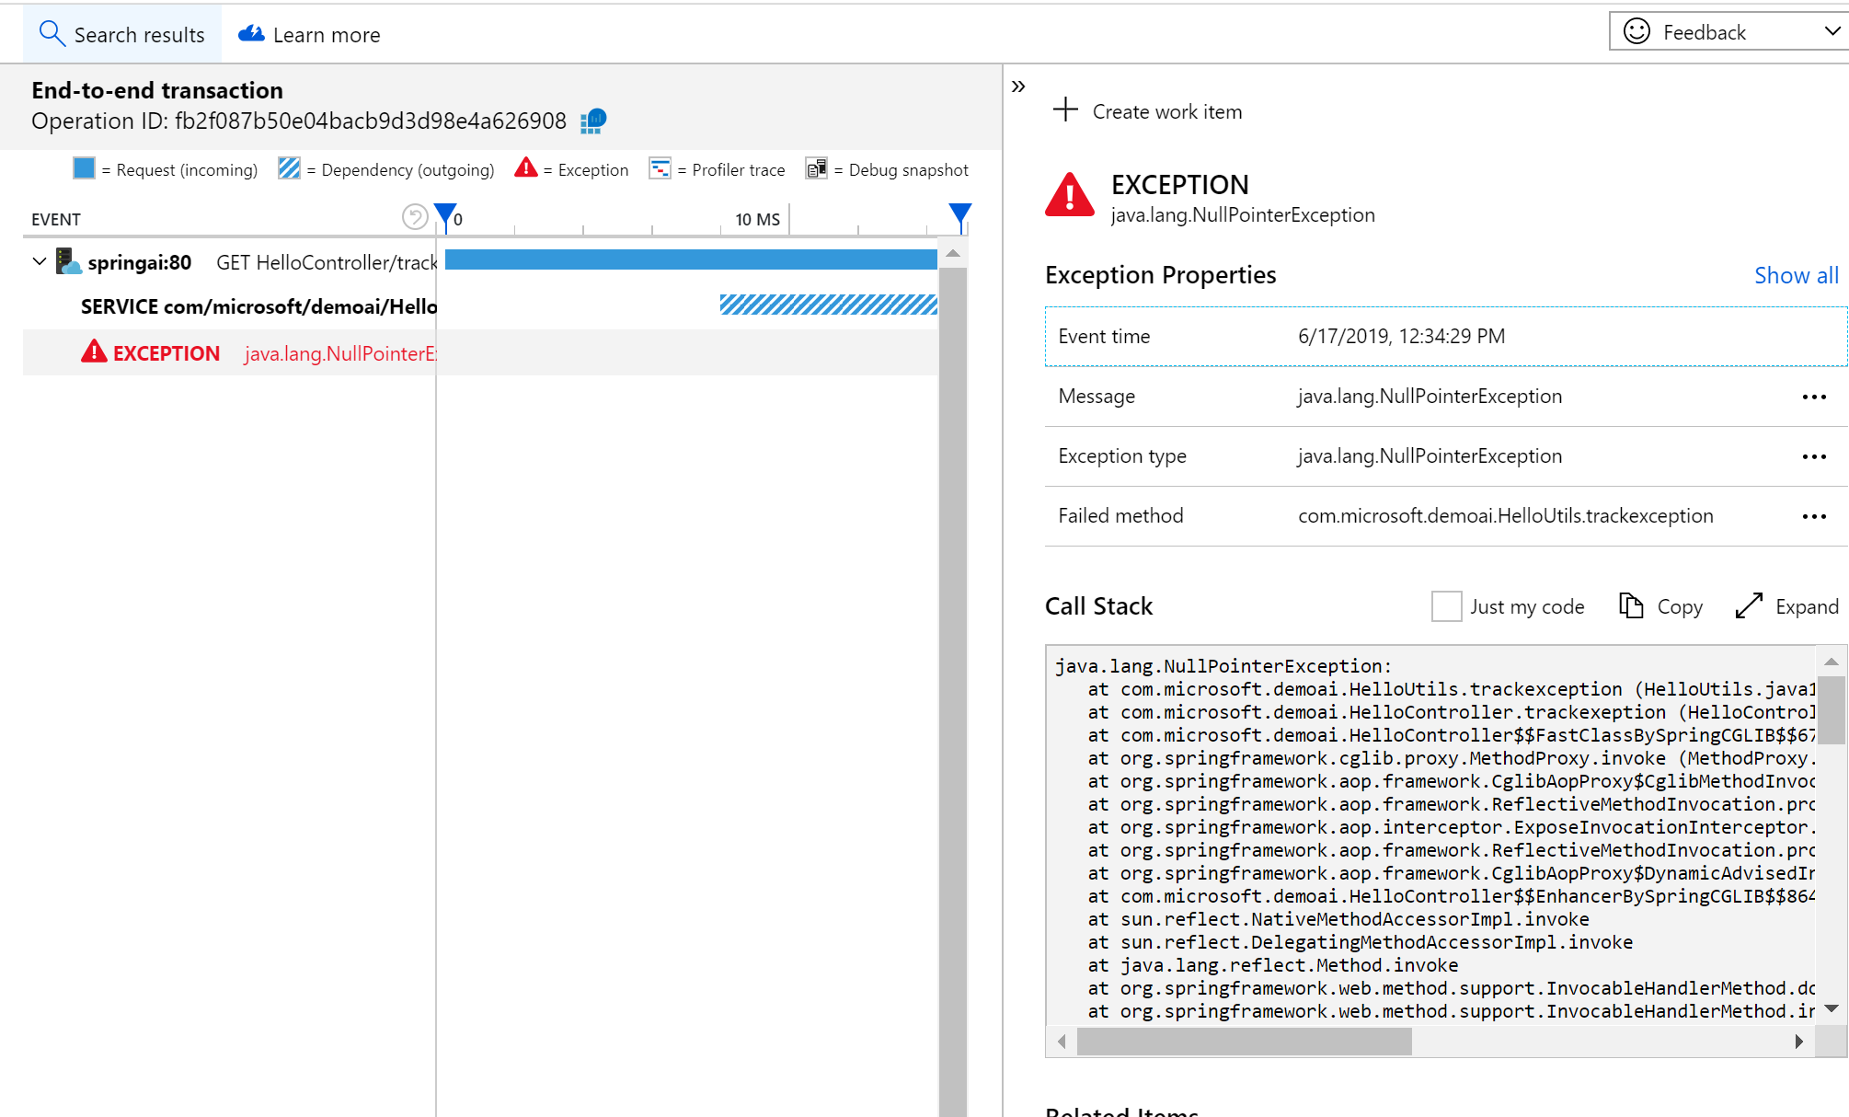Click the transaction list scroll-up arrow

tap(953, 253)
